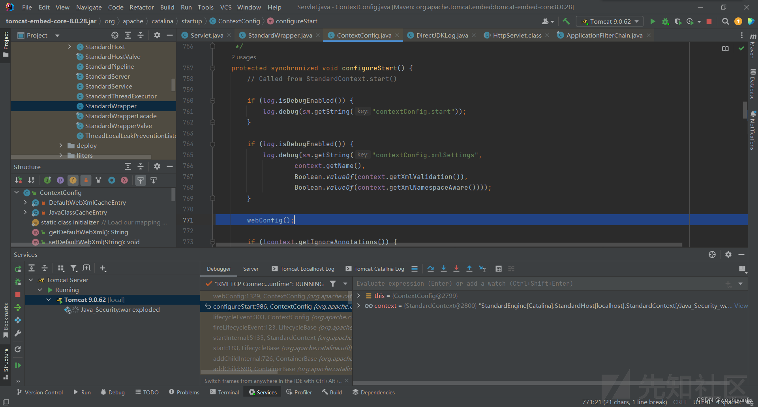Run the Tomcat 9.0.62 configuration
This screenshot has width=758, height=407.
653,21
